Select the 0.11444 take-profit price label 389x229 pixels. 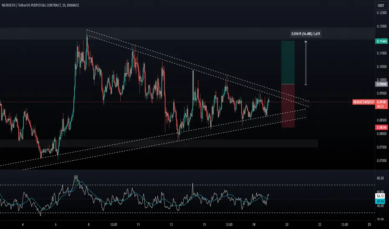[381, 41]
